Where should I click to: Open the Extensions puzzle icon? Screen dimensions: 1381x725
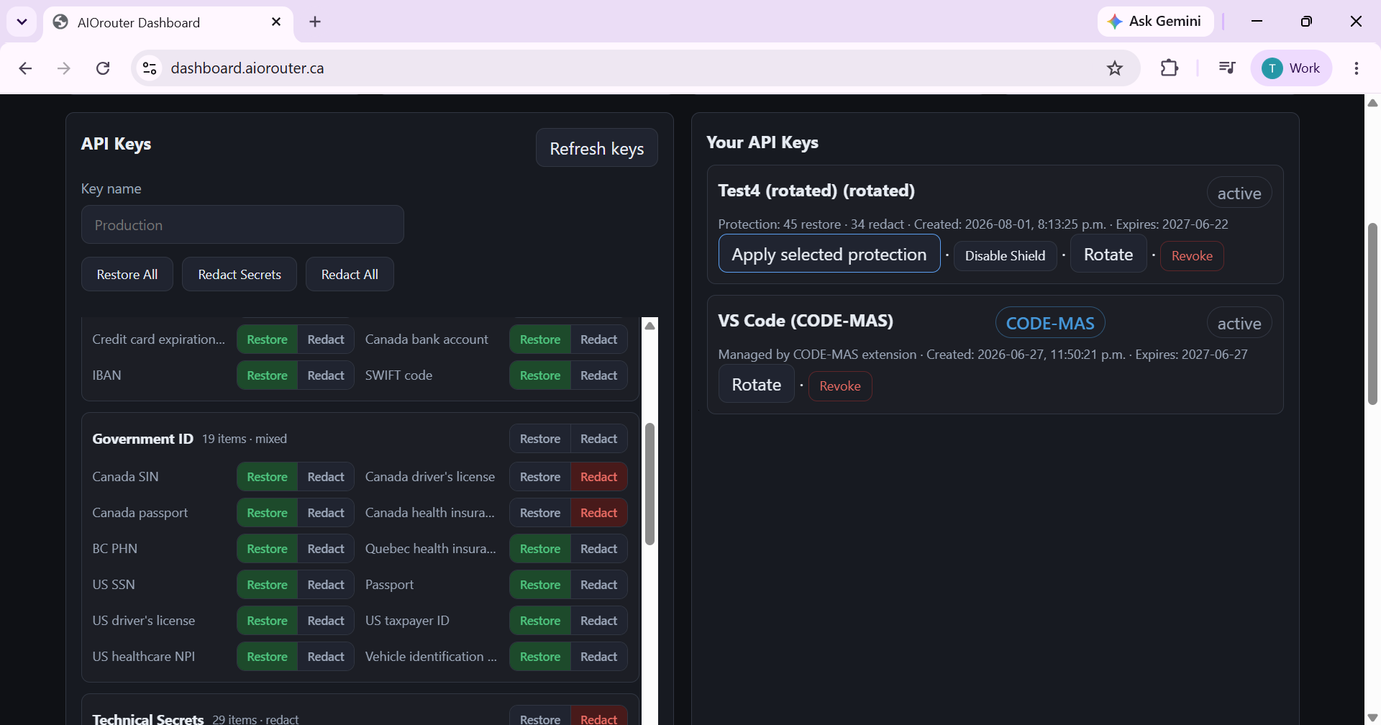[1170, 68]
